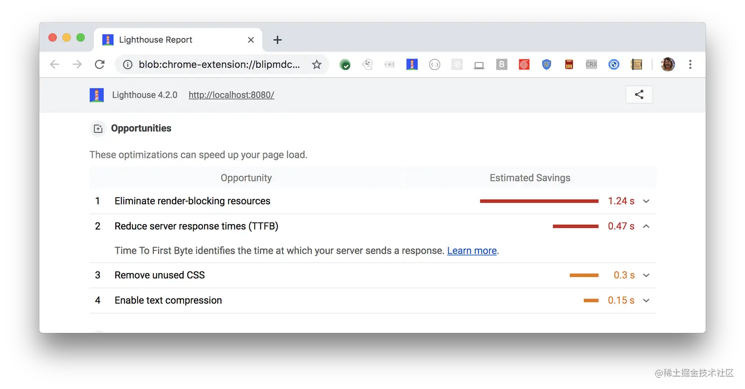
Task: Bookmark this page with the star icon
Action: [317, 64]
